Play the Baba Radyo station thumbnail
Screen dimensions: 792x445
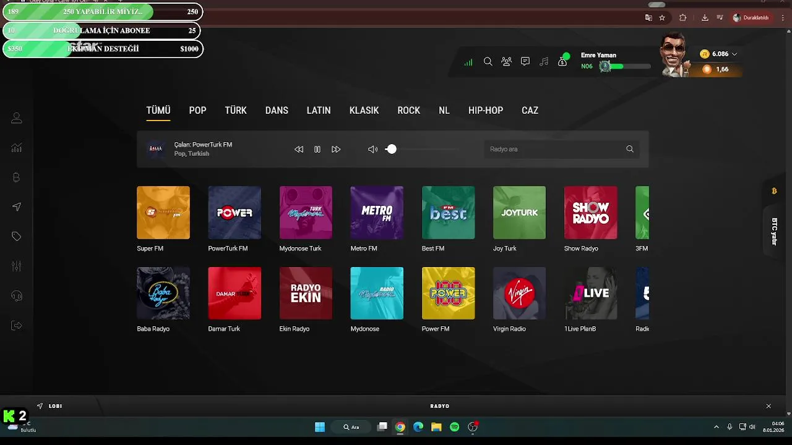pos(163,293)
